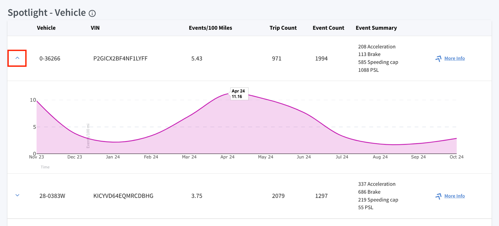Sort by Event Count column header
Screen dimensions: 499x226
click(x=328, y=28)
